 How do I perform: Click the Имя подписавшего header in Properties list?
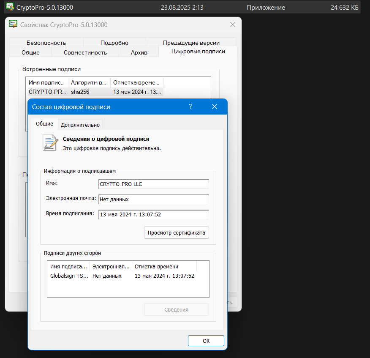pyautogui.click(x=47, y=83)
